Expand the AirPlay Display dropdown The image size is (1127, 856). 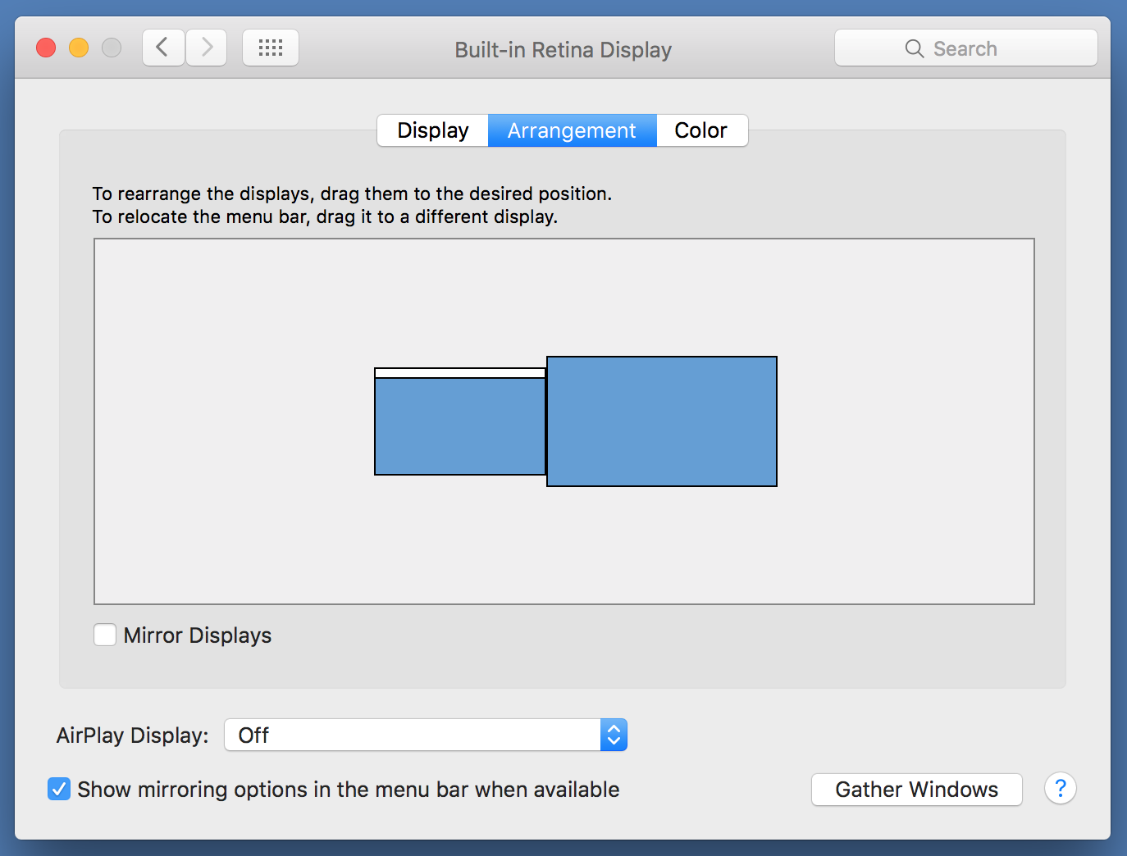pyautogui.click(x=413, y=735)
